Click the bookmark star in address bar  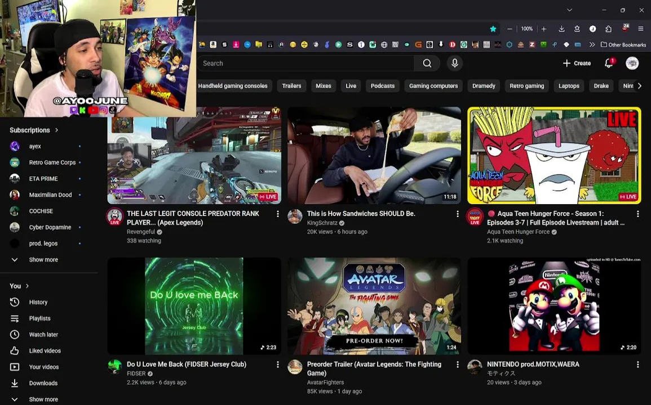point(493,29)
